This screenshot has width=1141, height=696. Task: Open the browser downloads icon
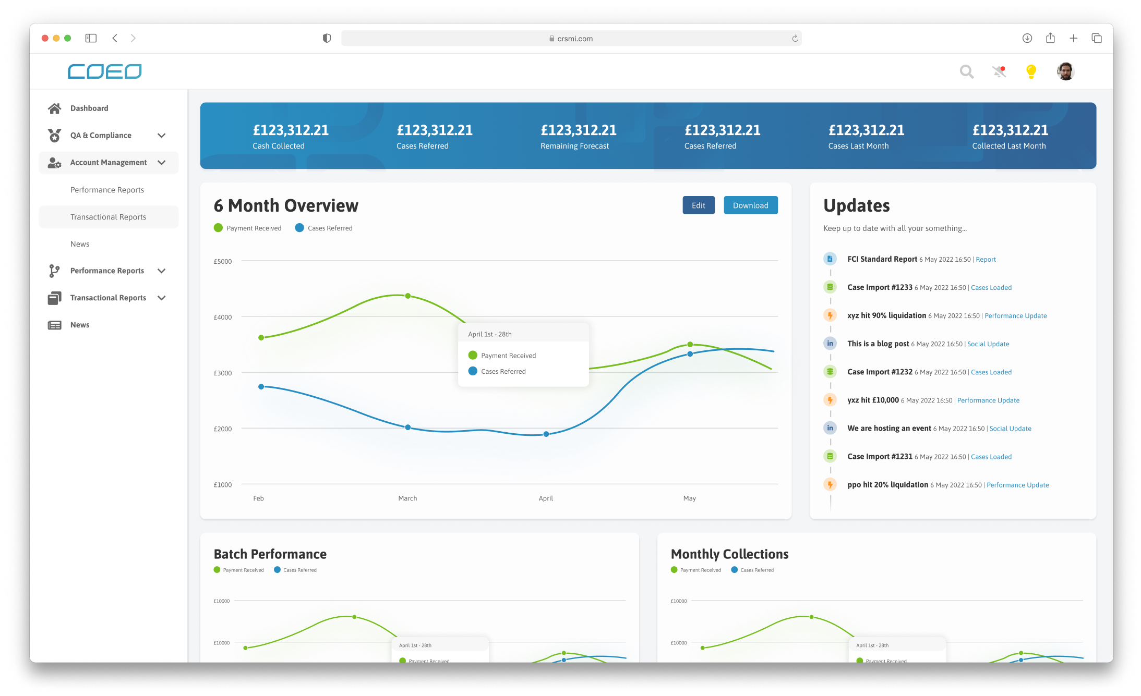click(x=1027, y=38)
